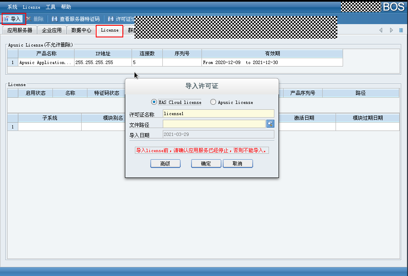This screenshot has height=276, width=408.
Task: Click the 导入日期 field showing 2021-03-29
Action: (218, 134)
